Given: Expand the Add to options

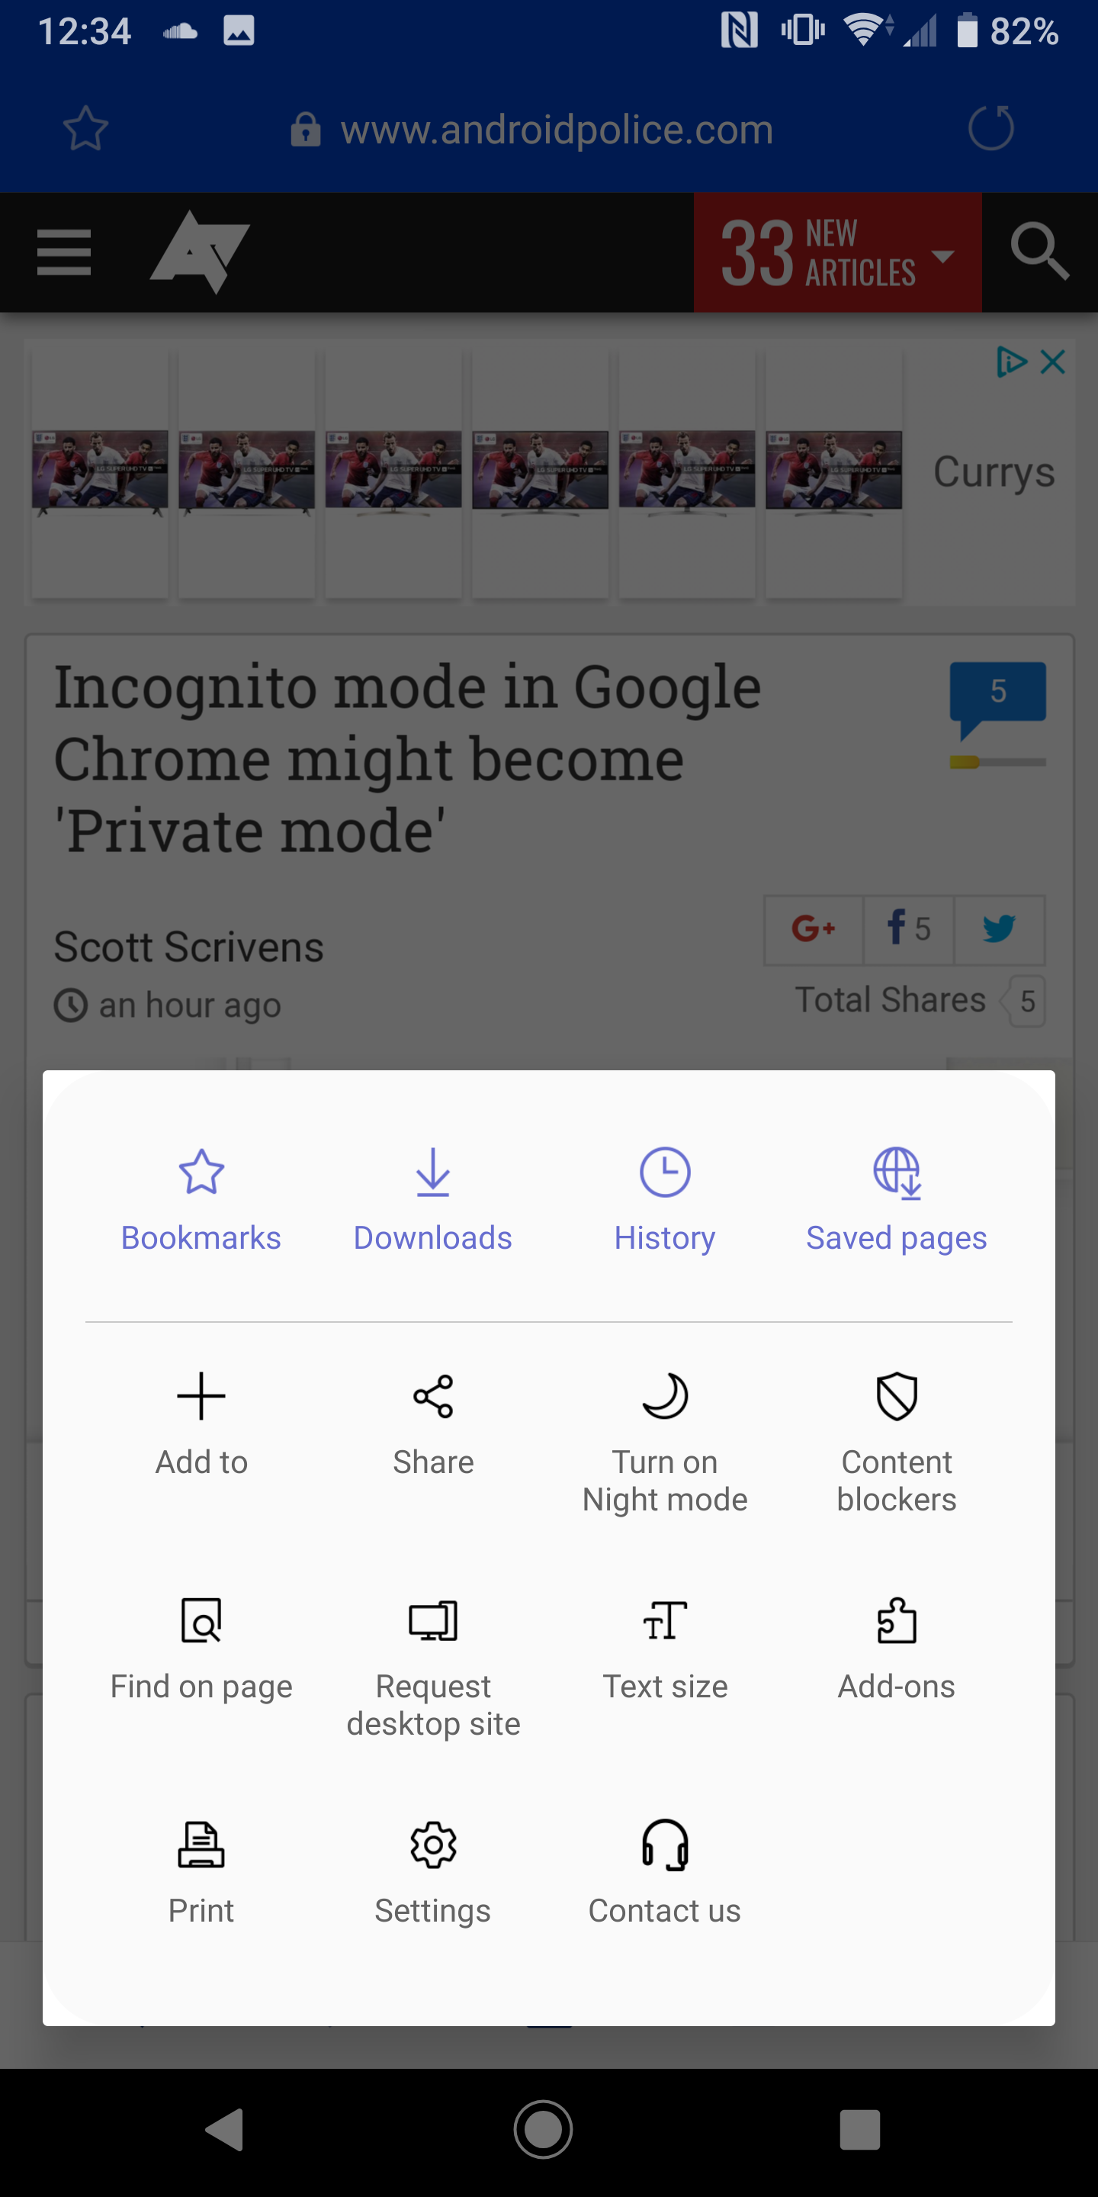Looking at the screenshot, I should (201, 1397).
